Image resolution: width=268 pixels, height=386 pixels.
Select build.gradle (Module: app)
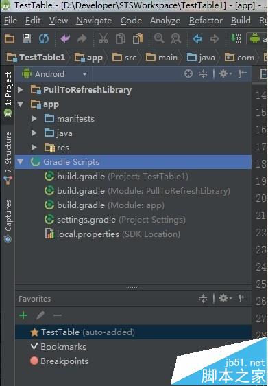click(104, 205)
